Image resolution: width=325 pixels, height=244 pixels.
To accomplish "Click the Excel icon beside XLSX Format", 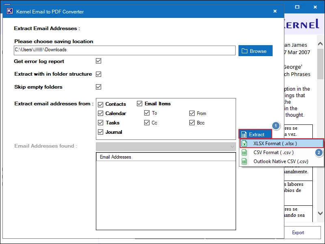I will (x=245, y=144).
